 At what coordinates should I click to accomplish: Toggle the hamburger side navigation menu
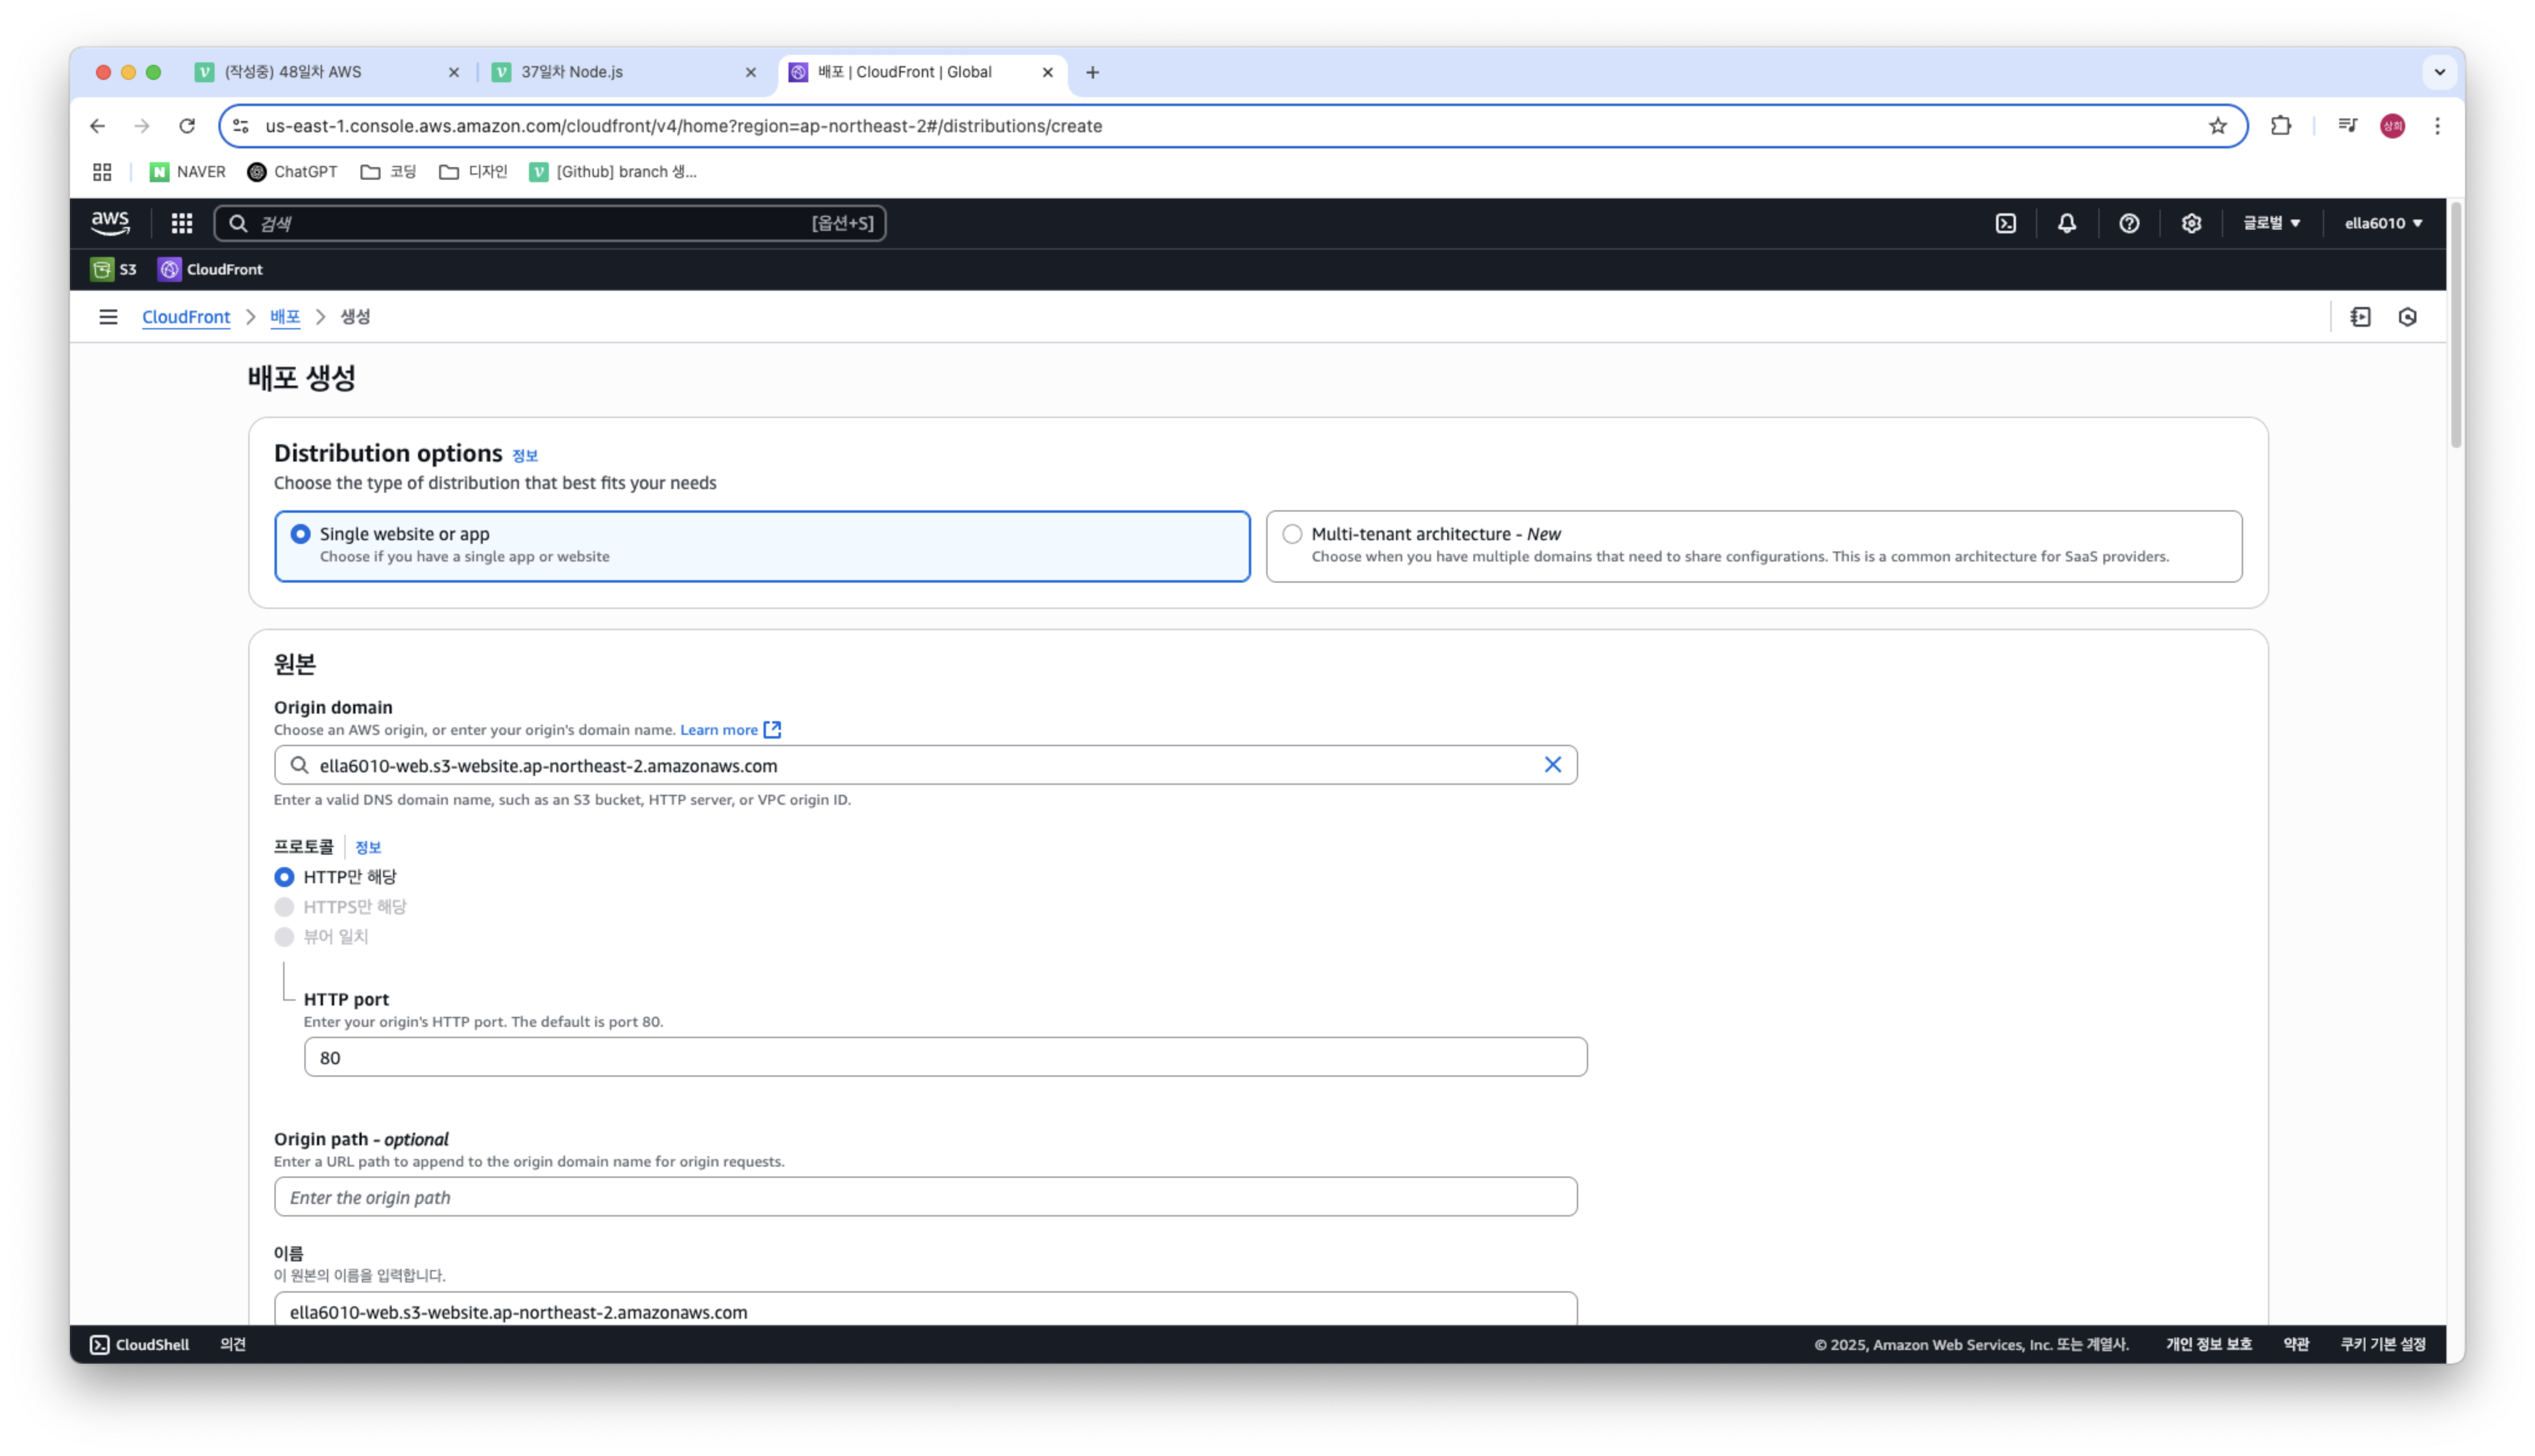click(108, 317)
